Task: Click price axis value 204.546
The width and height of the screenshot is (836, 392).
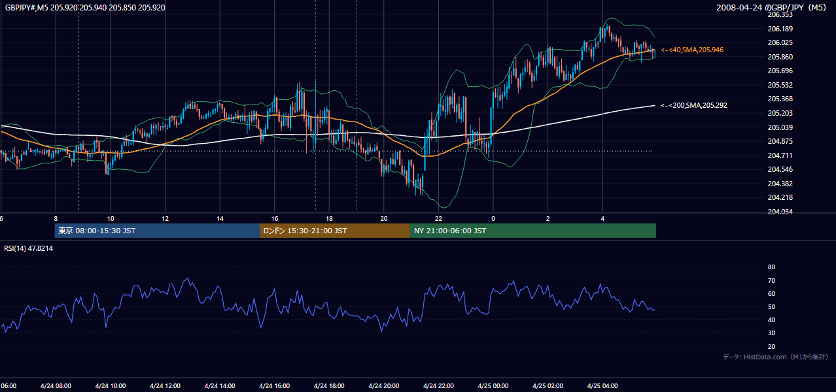Action: [x=780, y=169]
